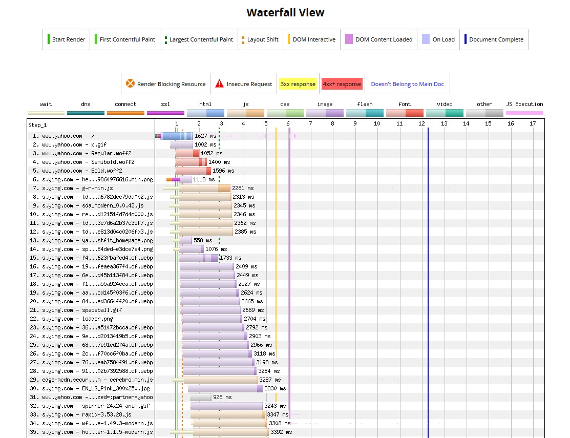Viewport: 570px width, 438px height.
Task: Click the pink JS Execution color bar
Action: click(x=524, y=113)
